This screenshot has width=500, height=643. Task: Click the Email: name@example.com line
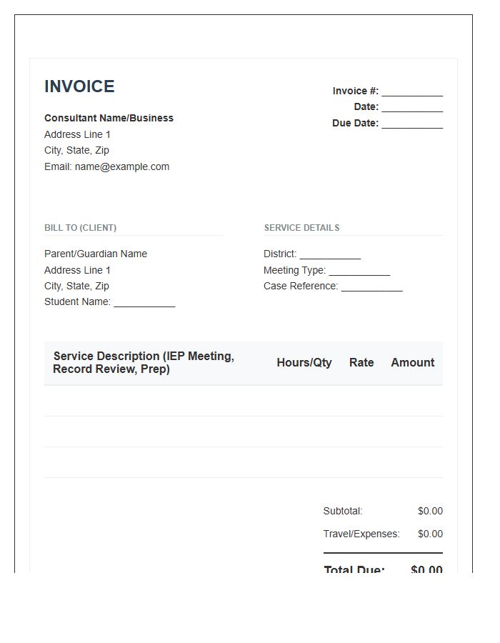pyautogui.click(x=106, y=167)
